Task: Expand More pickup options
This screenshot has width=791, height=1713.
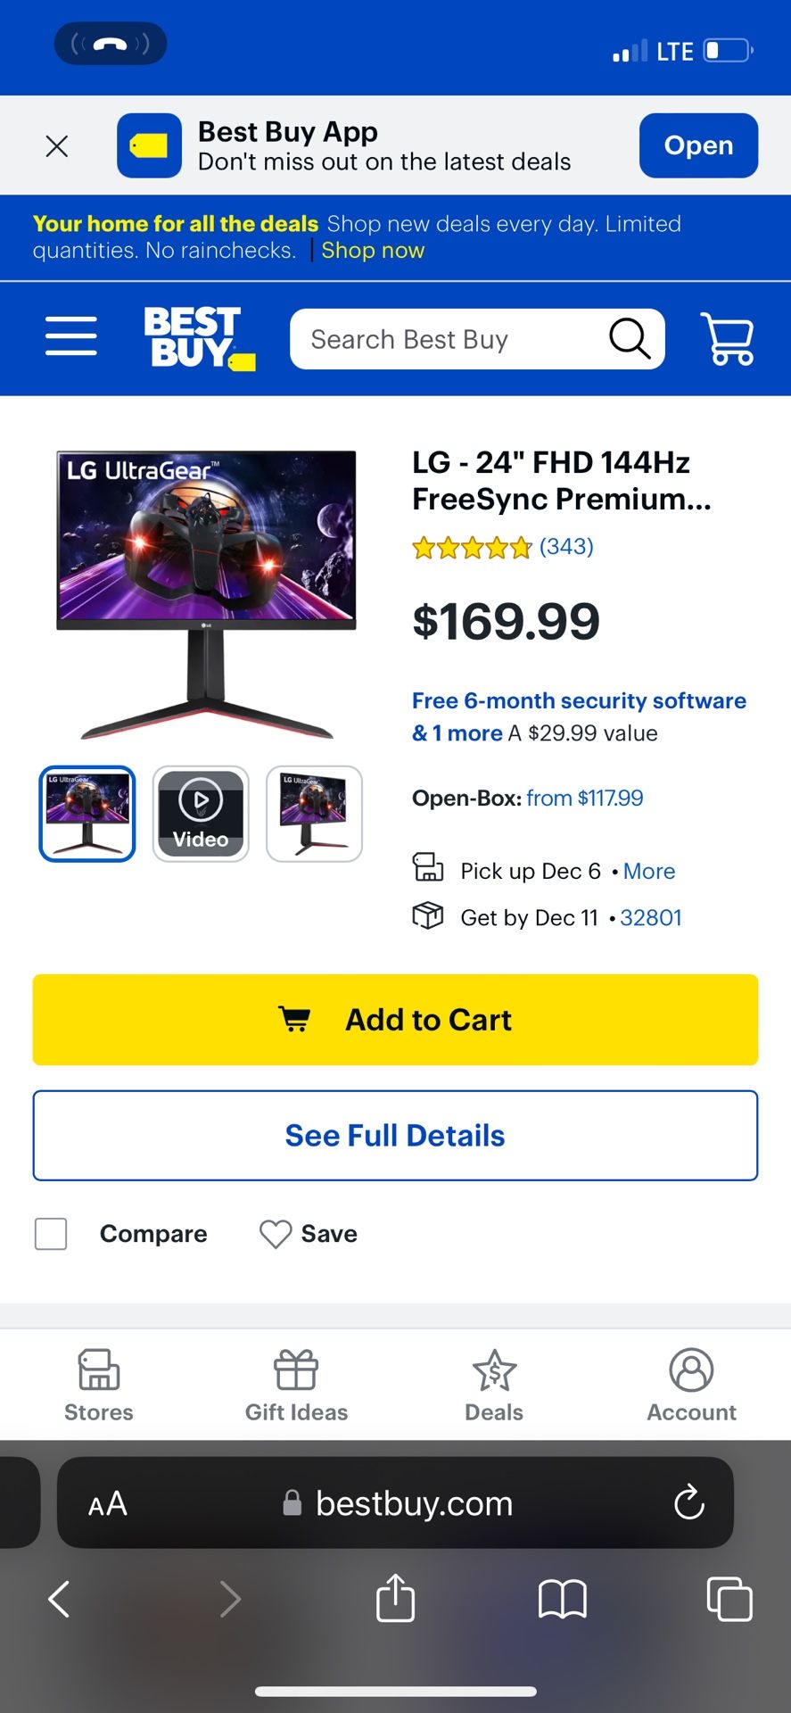Action: point(648,871)
